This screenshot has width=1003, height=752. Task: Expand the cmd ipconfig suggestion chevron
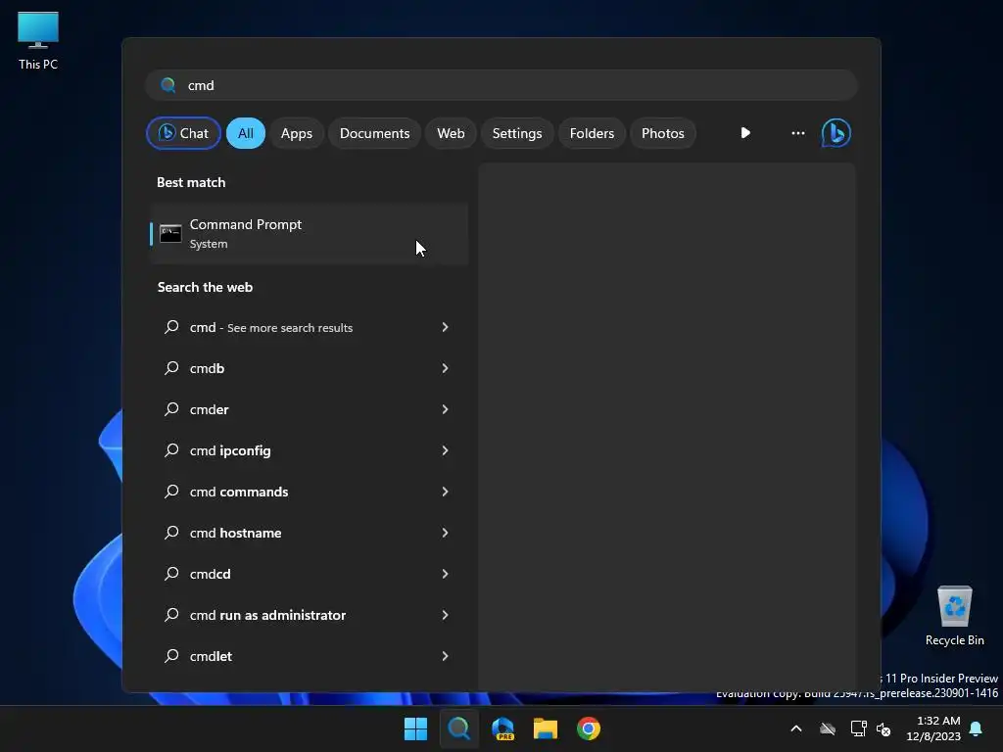point(446,450)
